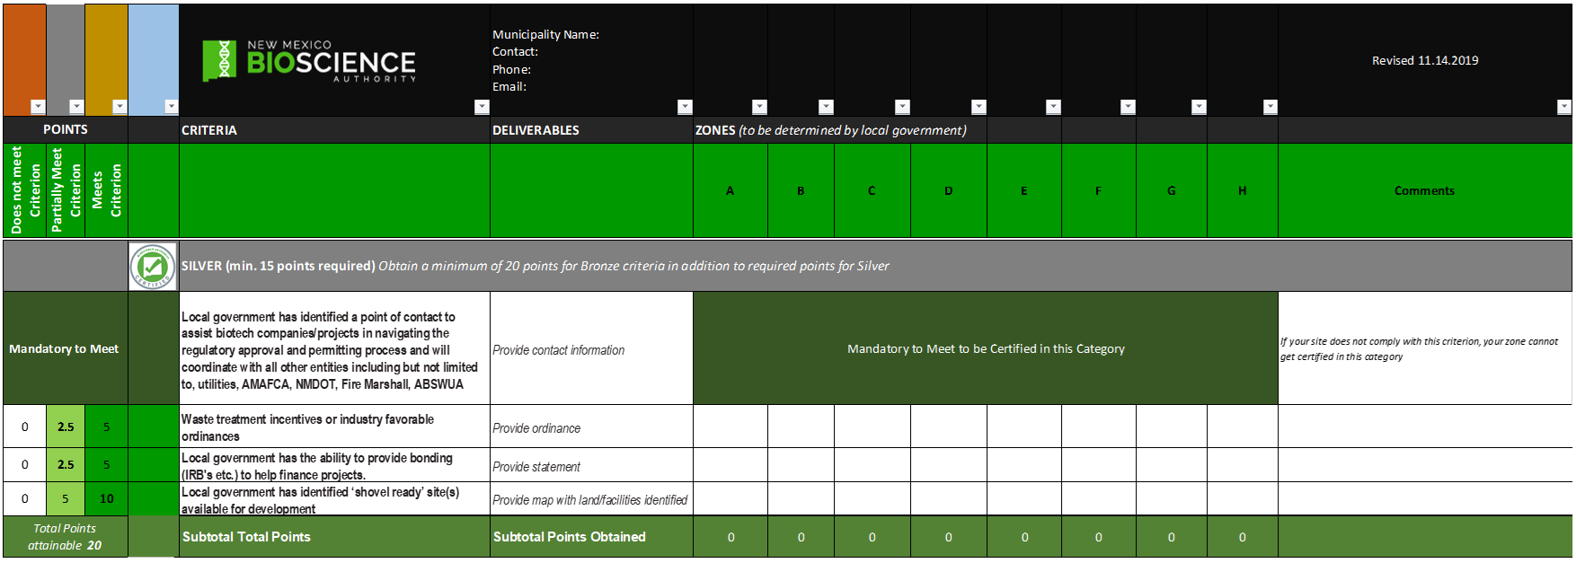Viewport: 1576px width, 563px height.
Task: Select the 5 points cell in the bonding row
Action: (x=107, y=465)
